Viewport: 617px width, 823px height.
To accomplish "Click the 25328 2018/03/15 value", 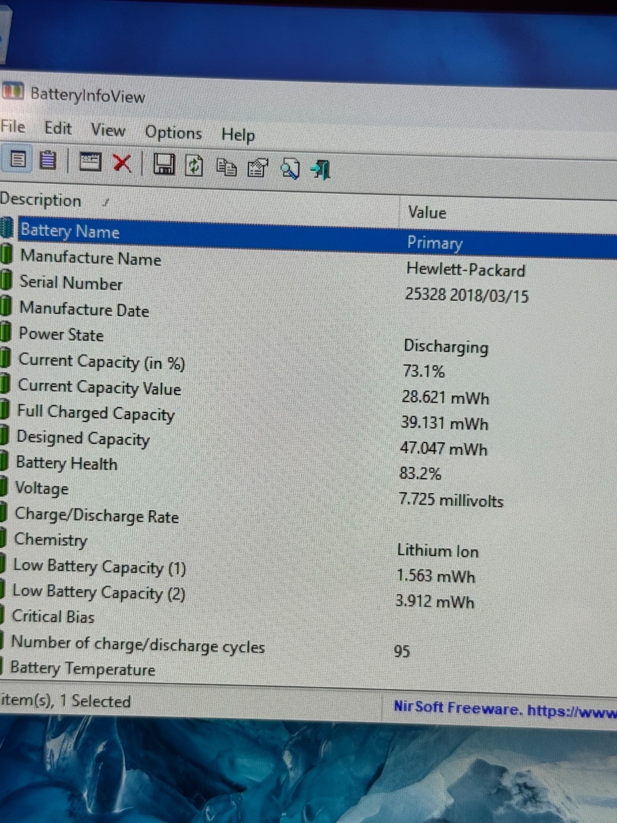I will pos(467,295).
